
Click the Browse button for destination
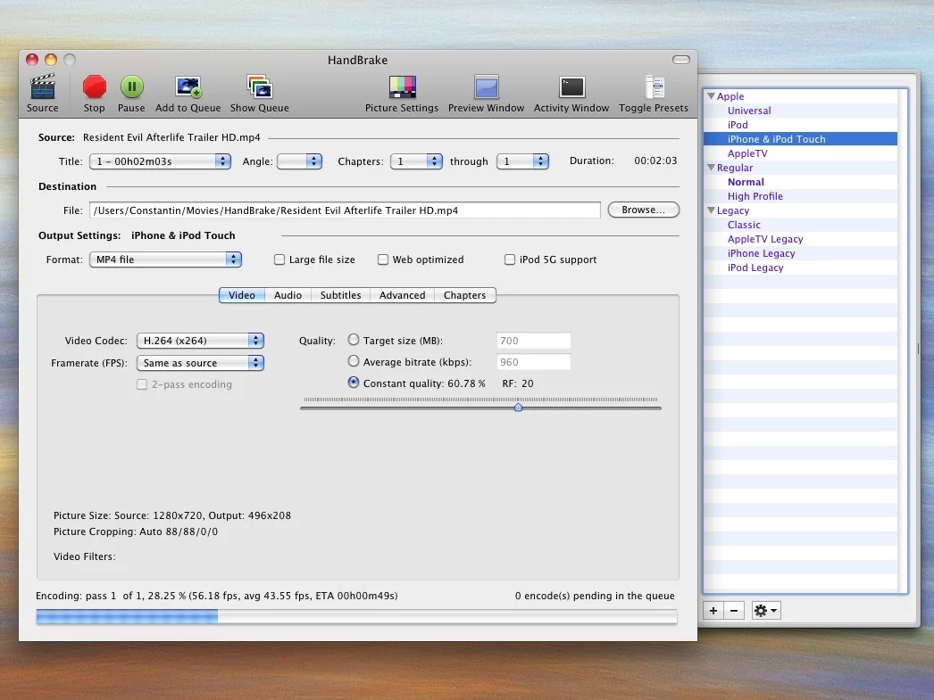643,210
